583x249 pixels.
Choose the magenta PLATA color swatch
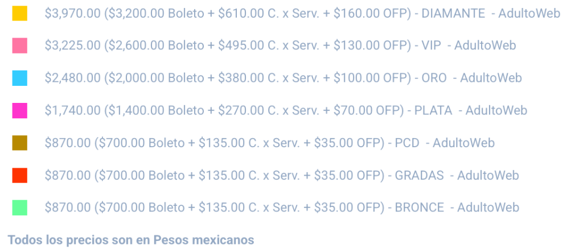(20, 110)
